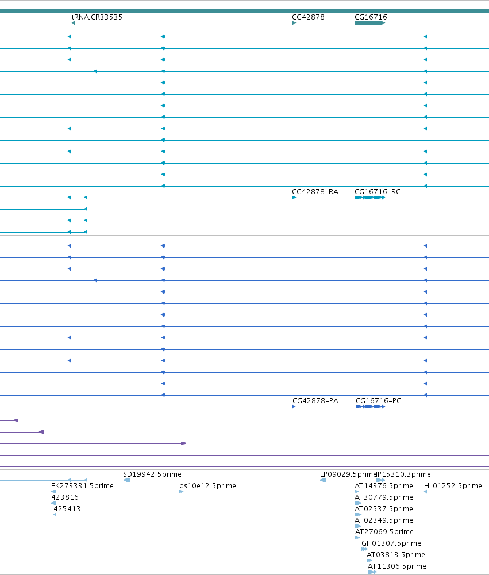489x575 pixels.
Task: Click the AT02349.5prime EST glyph
Action: click(x=357, y=526)
